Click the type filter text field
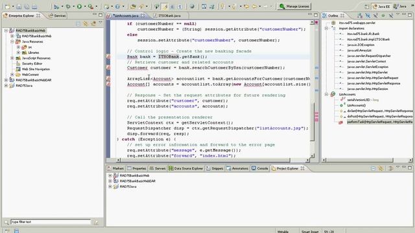Image resolution: width=415 pixels, height=233 pixels. click(x=51, y=222)
